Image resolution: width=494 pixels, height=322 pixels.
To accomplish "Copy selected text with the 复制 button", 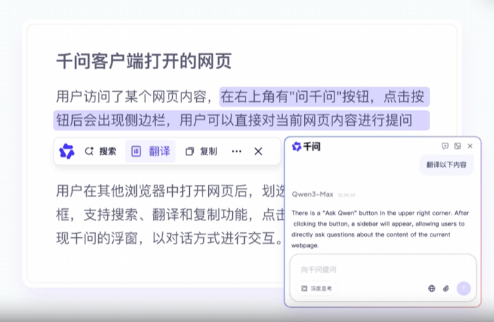I will [201, 151].
